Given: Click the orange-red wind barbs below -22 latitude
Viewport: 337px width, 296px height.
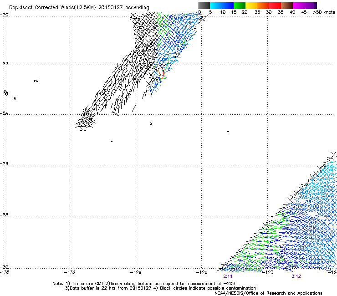Looking at the screenshot, I should pyautogui.click(x=161, y=74).
